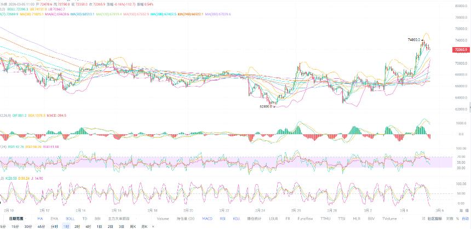Viewport: 471px width, 229px height.
Task: Click the UB 74131.9 upper band value
Action: pos(38,9)
